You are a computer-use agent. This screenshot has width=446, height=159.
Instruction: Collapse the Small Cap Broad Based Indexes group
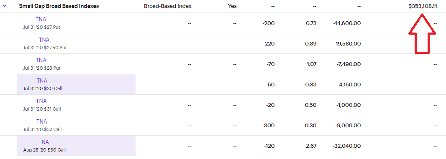pyautogui.click(x=4, y=6)
